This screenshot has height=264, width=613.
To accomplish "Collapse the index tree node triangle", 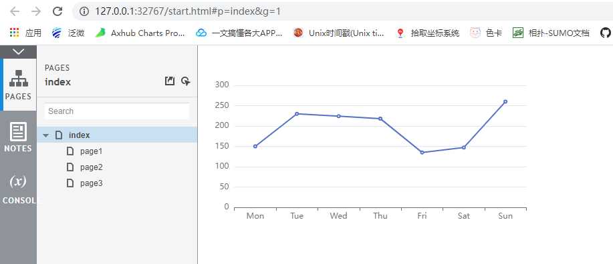I will coord(46,135).
